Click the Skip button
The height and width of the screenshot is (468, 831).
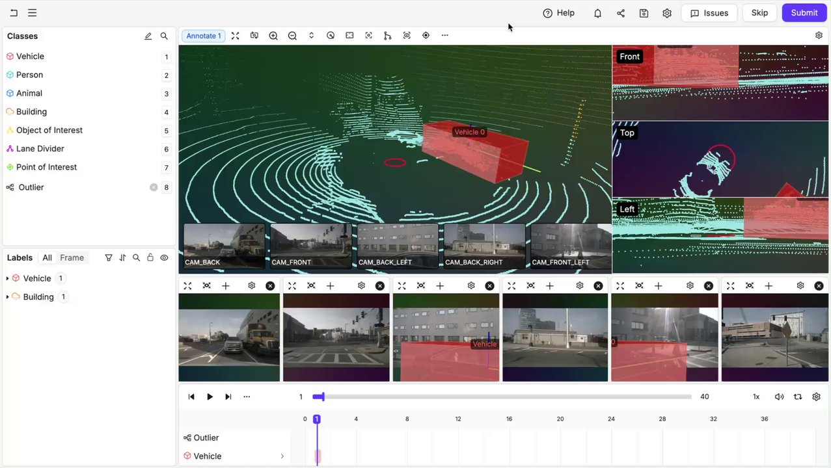(759, 13)
